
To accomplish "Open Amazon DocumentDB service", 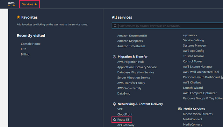I will pos(132,36).
